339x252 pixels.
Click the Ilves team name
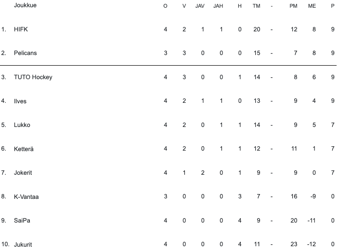tap(20, 101)
